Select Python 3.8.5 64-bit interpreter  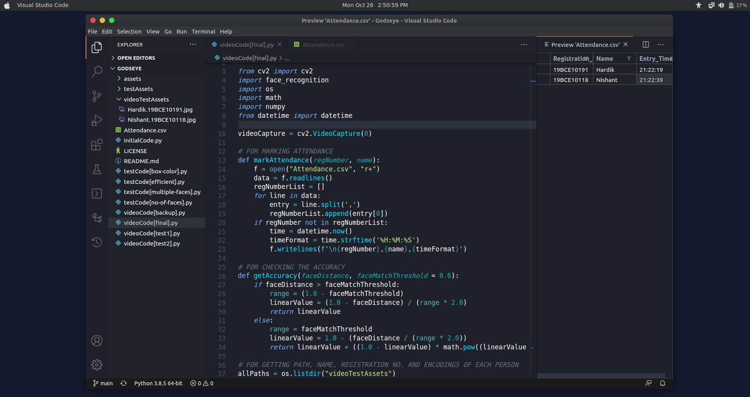pyautogui.click(x=158, y=383)
